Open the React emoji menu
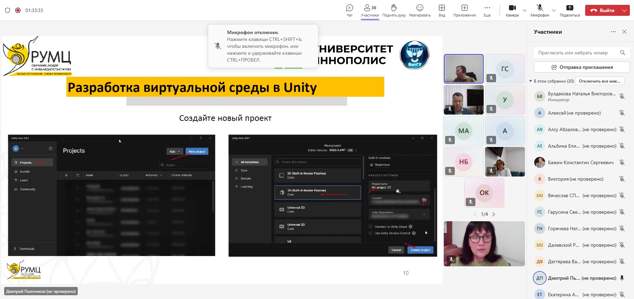Image resolution: width=634 pixels, height=299 pixels. [x=420, y=10]
